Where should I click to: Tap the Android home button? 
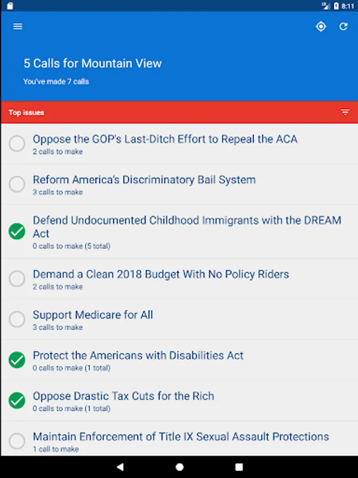tap(180, 467)
